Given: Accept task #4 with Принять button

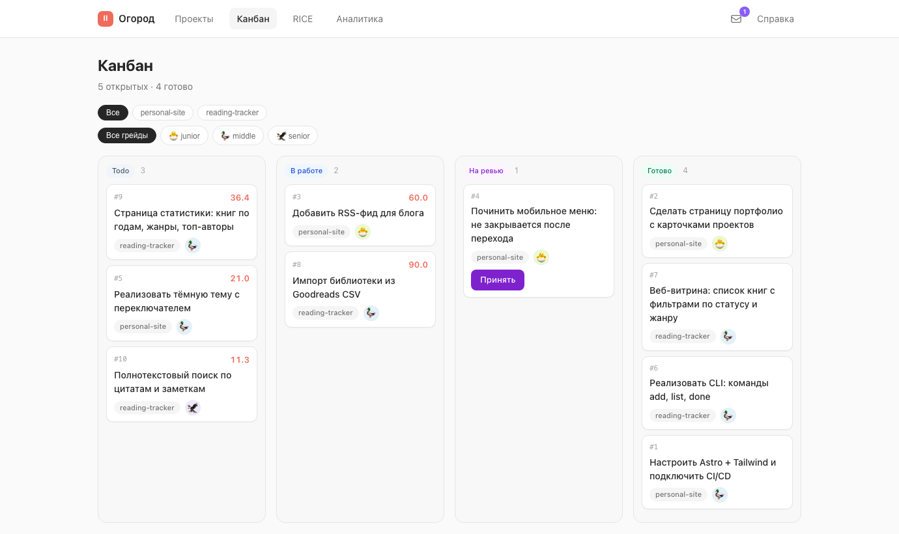Looking at the screenshot, I should (x=498, y=280).
